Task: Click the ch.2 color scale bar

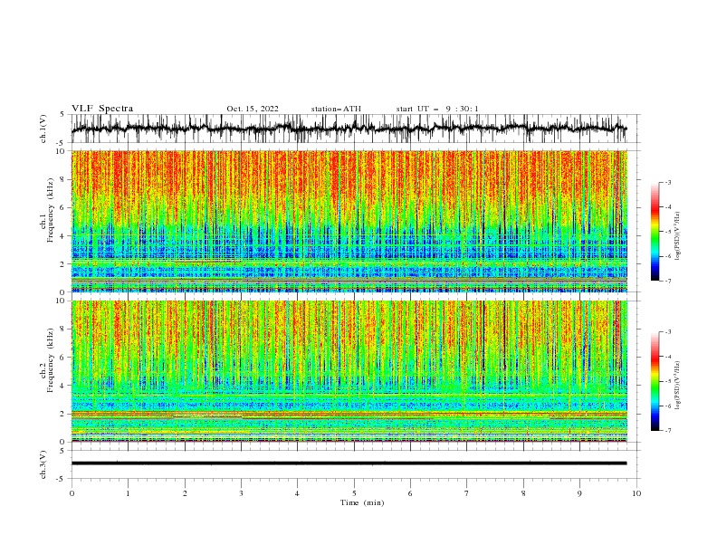Action: (655, 381)
